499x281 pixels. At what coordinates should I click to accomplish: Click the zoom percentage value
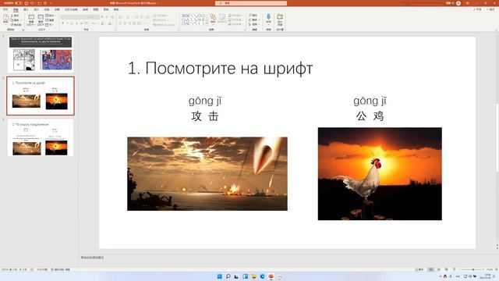490,269
